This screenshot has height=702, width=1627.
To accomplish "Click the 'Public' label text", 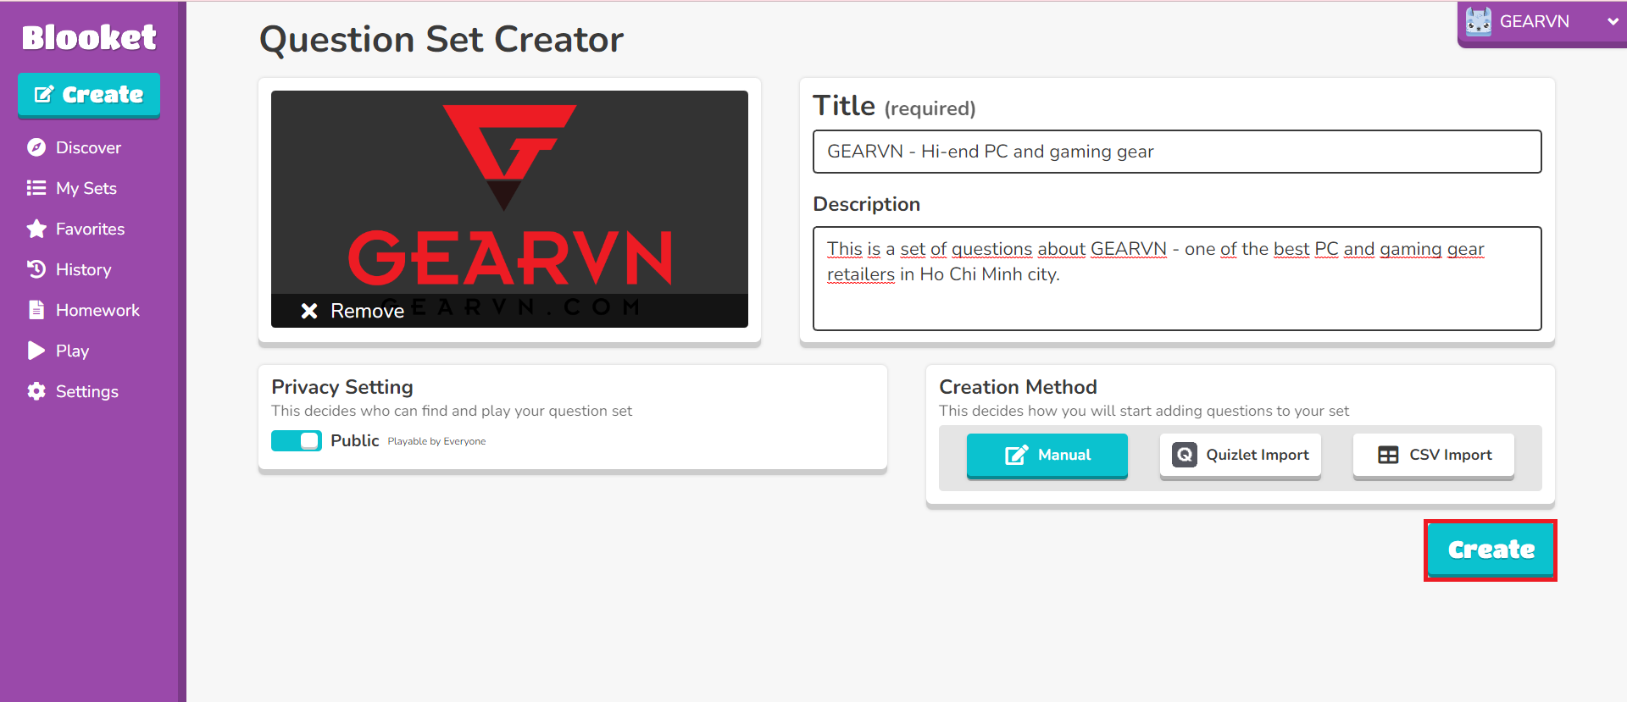I will pos(355,440).
